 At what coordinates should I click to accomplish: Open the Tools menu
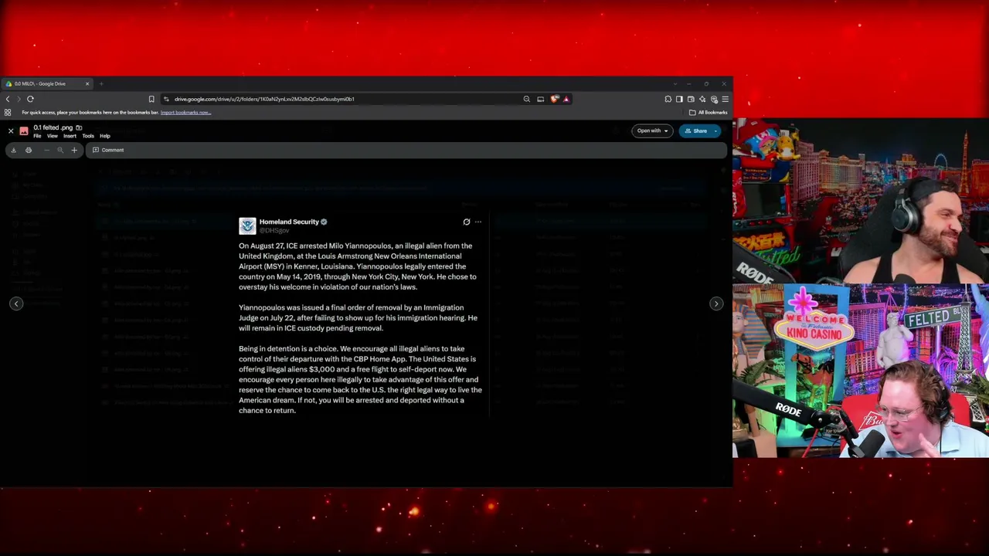(x=88, y=136)
